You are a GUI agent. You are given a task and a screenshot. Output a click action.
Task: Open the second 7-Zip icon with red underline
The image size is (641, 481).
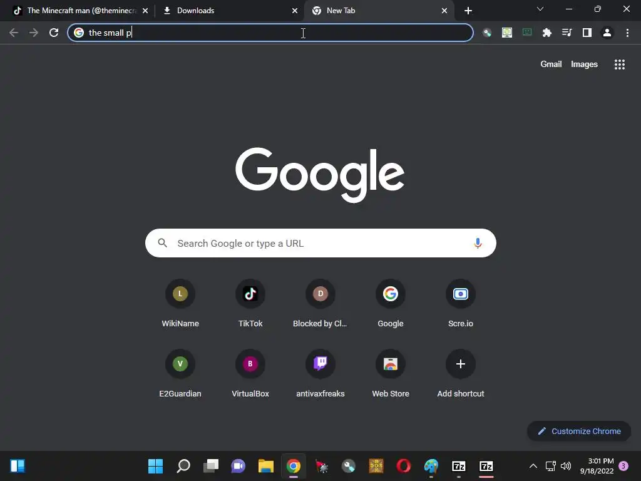coord(486,466)
